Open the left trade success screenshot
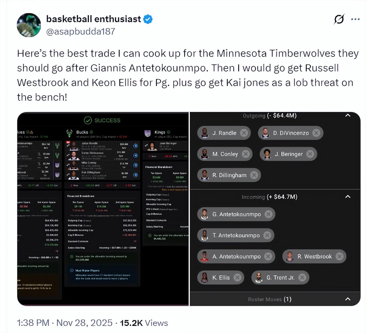 (103, 208)
